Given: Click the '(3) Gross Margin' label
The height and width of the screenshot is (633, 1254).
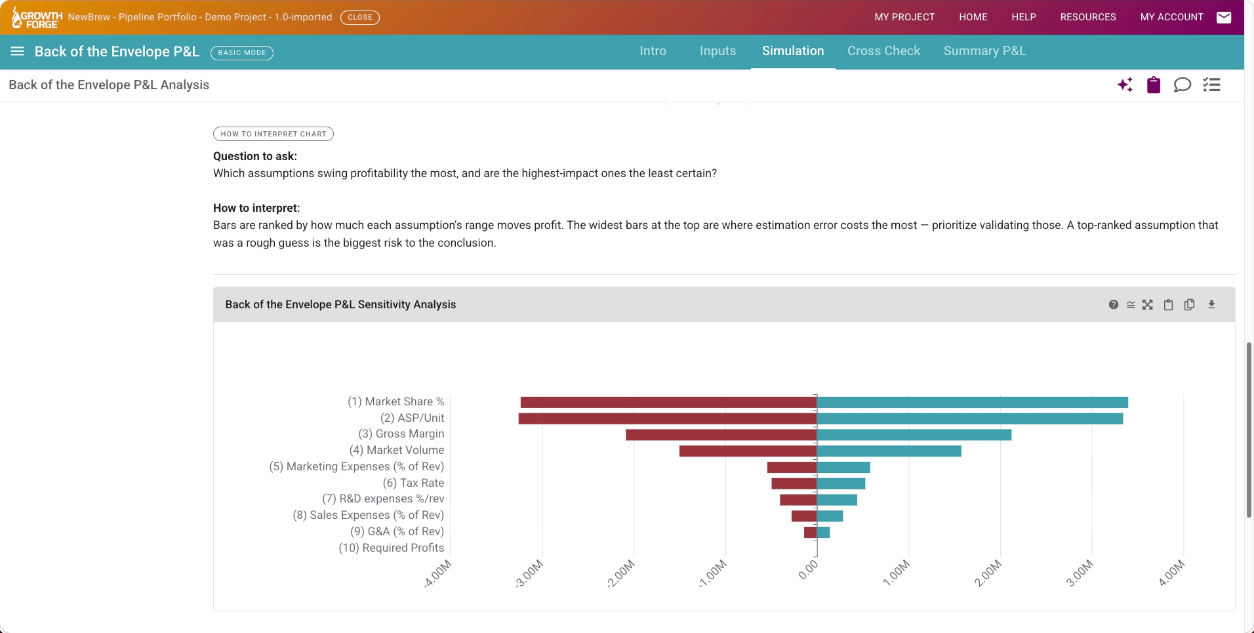Looking at the screenshot, I should (401, 434).
